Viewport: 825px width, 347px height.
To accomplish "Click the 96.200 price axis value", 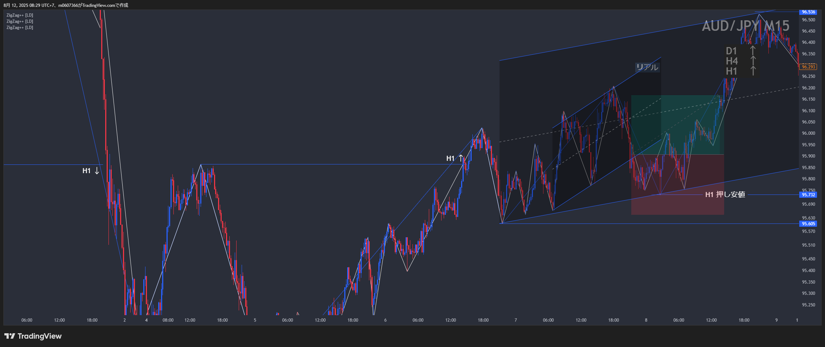I will [x=808, y=88].
